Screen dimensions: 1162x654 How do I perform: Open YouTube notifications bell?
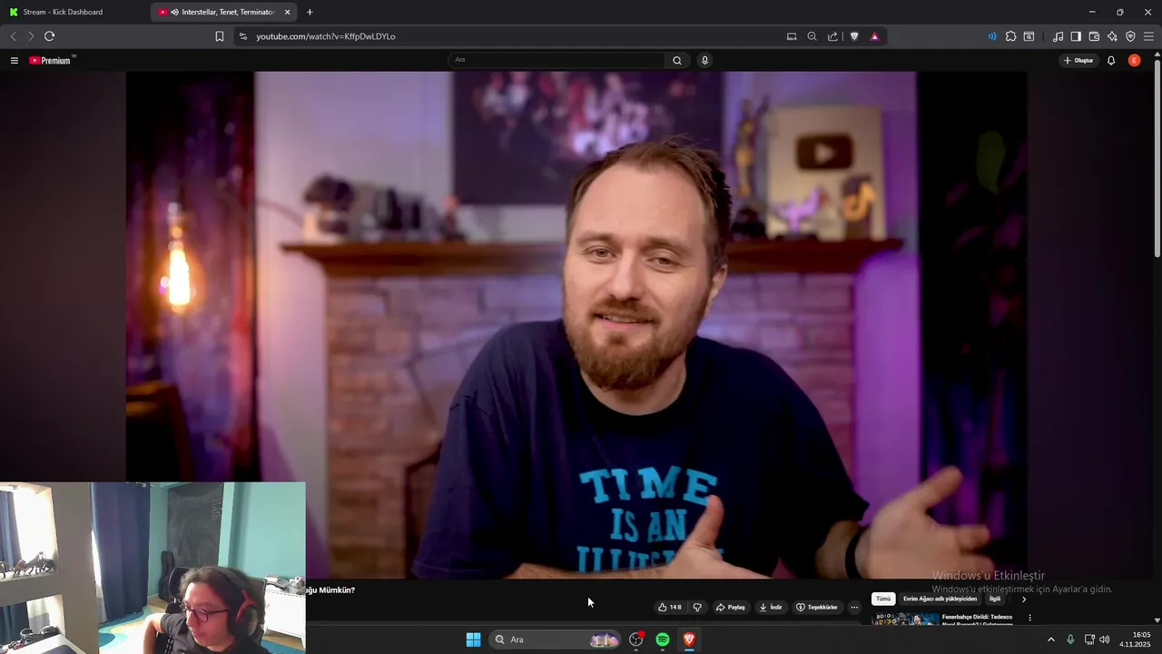coord(1111,61)
